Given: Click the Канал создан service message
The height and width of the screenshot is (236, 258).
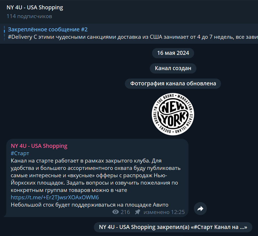Looking at the screenshot, I should pyautogui.click(x=173, y=68).
